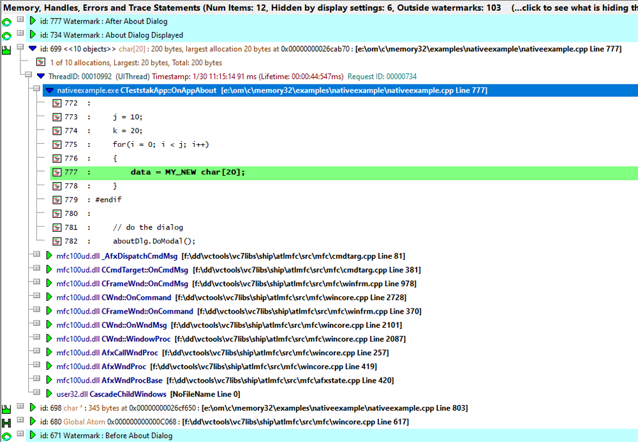Expand the CFrameWnd::OnCommand stack frame

(x=36, y=309)
